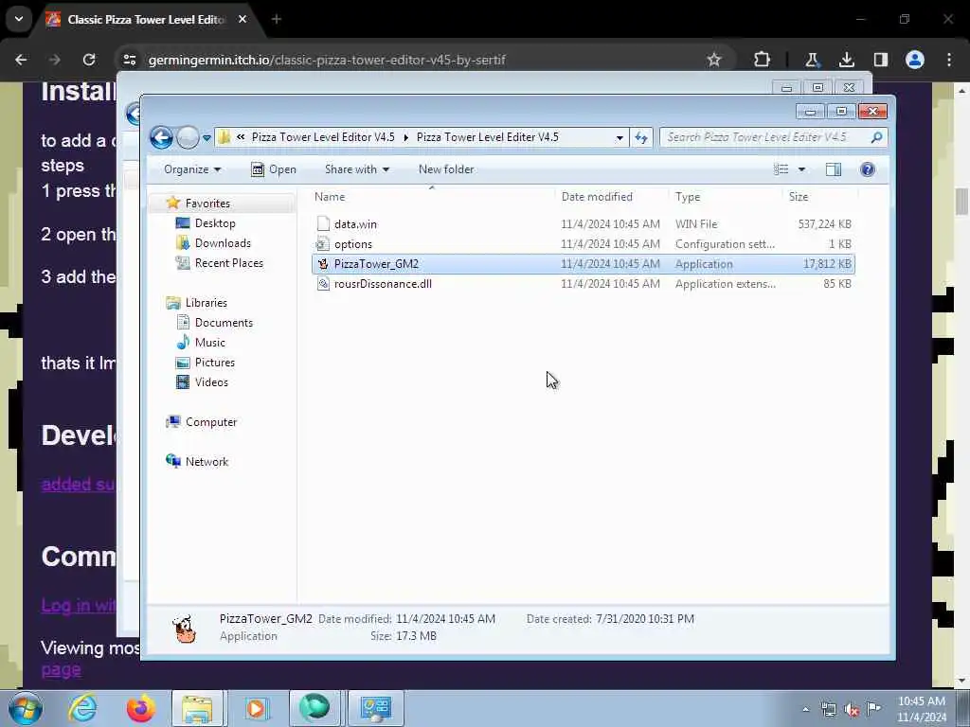
Task: Open address bar previous locations dropdown
Action: click(620, 138)
